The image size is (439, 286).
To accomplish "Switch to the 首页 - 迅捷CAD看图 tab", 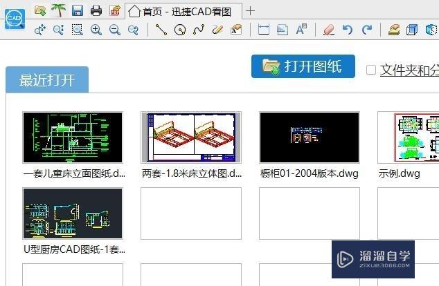I will point(183,12).
